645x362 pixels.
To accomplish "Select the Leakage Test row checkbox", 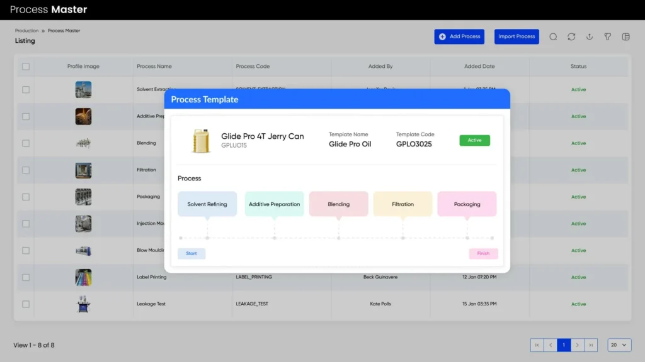I will coord(26,304).
